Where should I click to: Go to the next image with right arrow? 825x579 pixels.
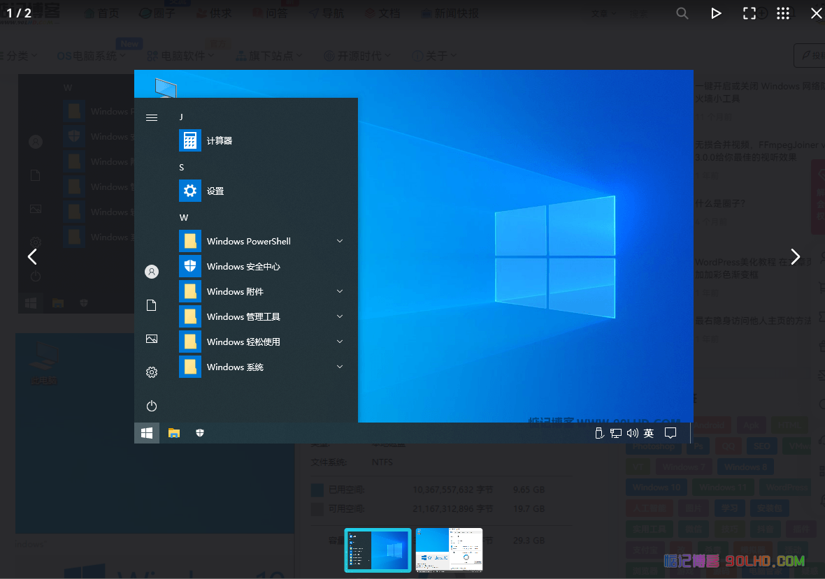tap(795, 257)
